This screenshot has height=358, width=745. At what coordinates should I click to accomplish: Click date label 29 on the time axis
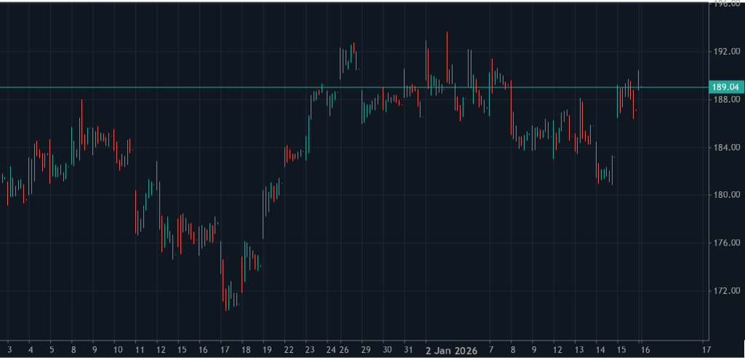[x=365, y=350]
